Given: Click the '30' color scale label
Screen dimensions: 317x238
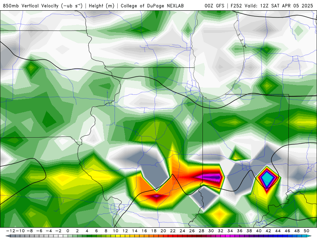Looking at the screenshot, I should pos(211,231).
